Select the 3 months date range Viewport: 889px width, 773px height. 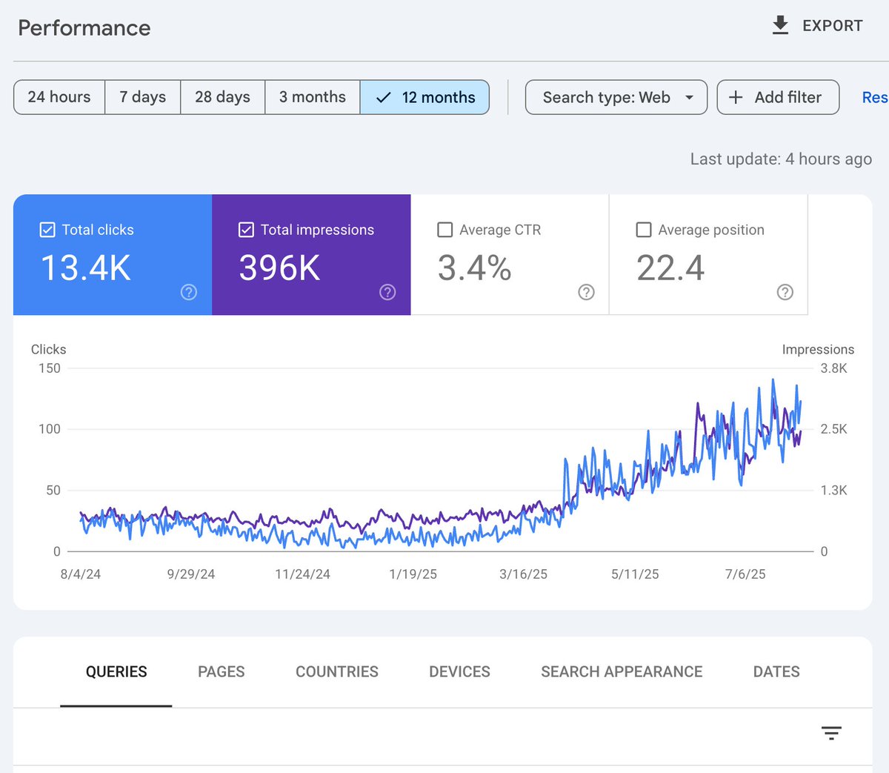pos(312,97)
